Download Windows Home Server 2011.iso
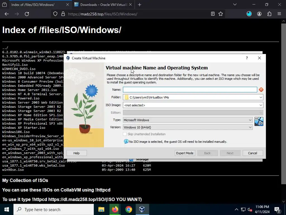286x215 pixels. 30,90
